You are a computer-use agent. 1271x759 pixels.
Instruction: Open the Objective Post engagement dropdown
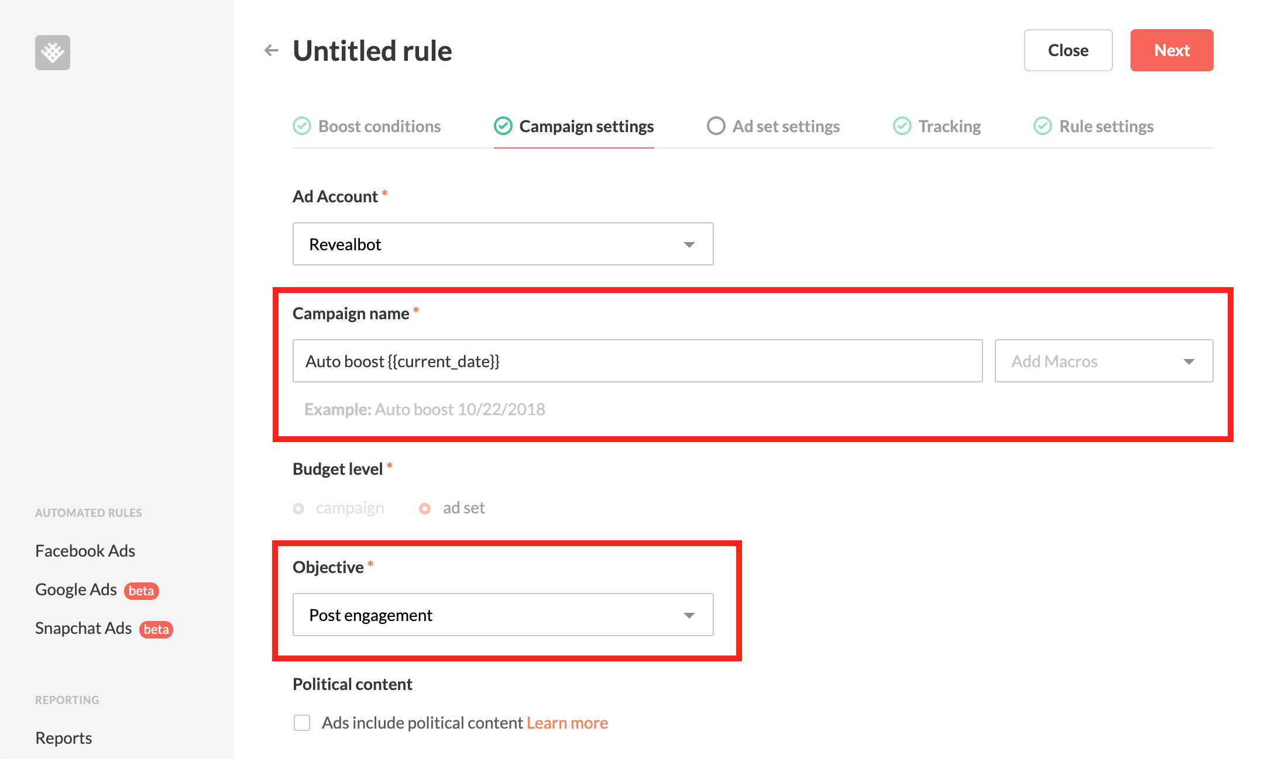click(x=503, y=615)
